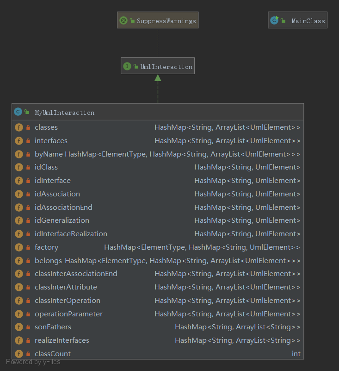Click the field icon of idAssociationEnd row
This screenshot has width=339, height=371.
coord(19,208)
